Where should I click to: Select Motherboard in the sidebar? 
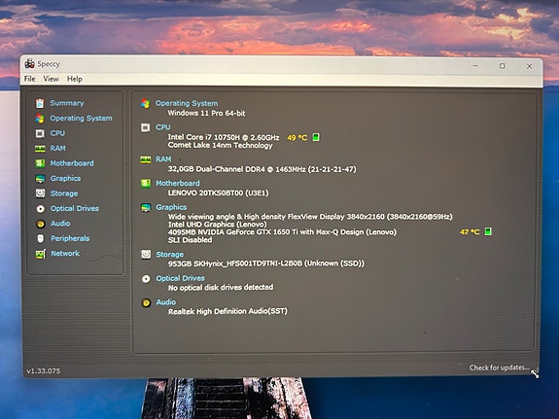click(72, 163)
